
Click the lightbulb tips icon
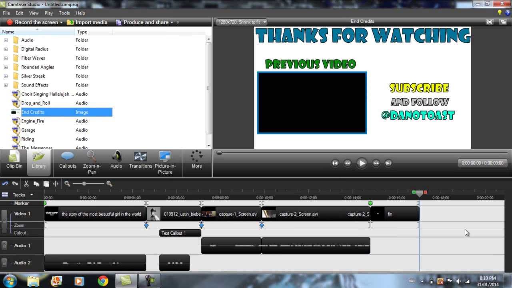[x=500, y=13]
